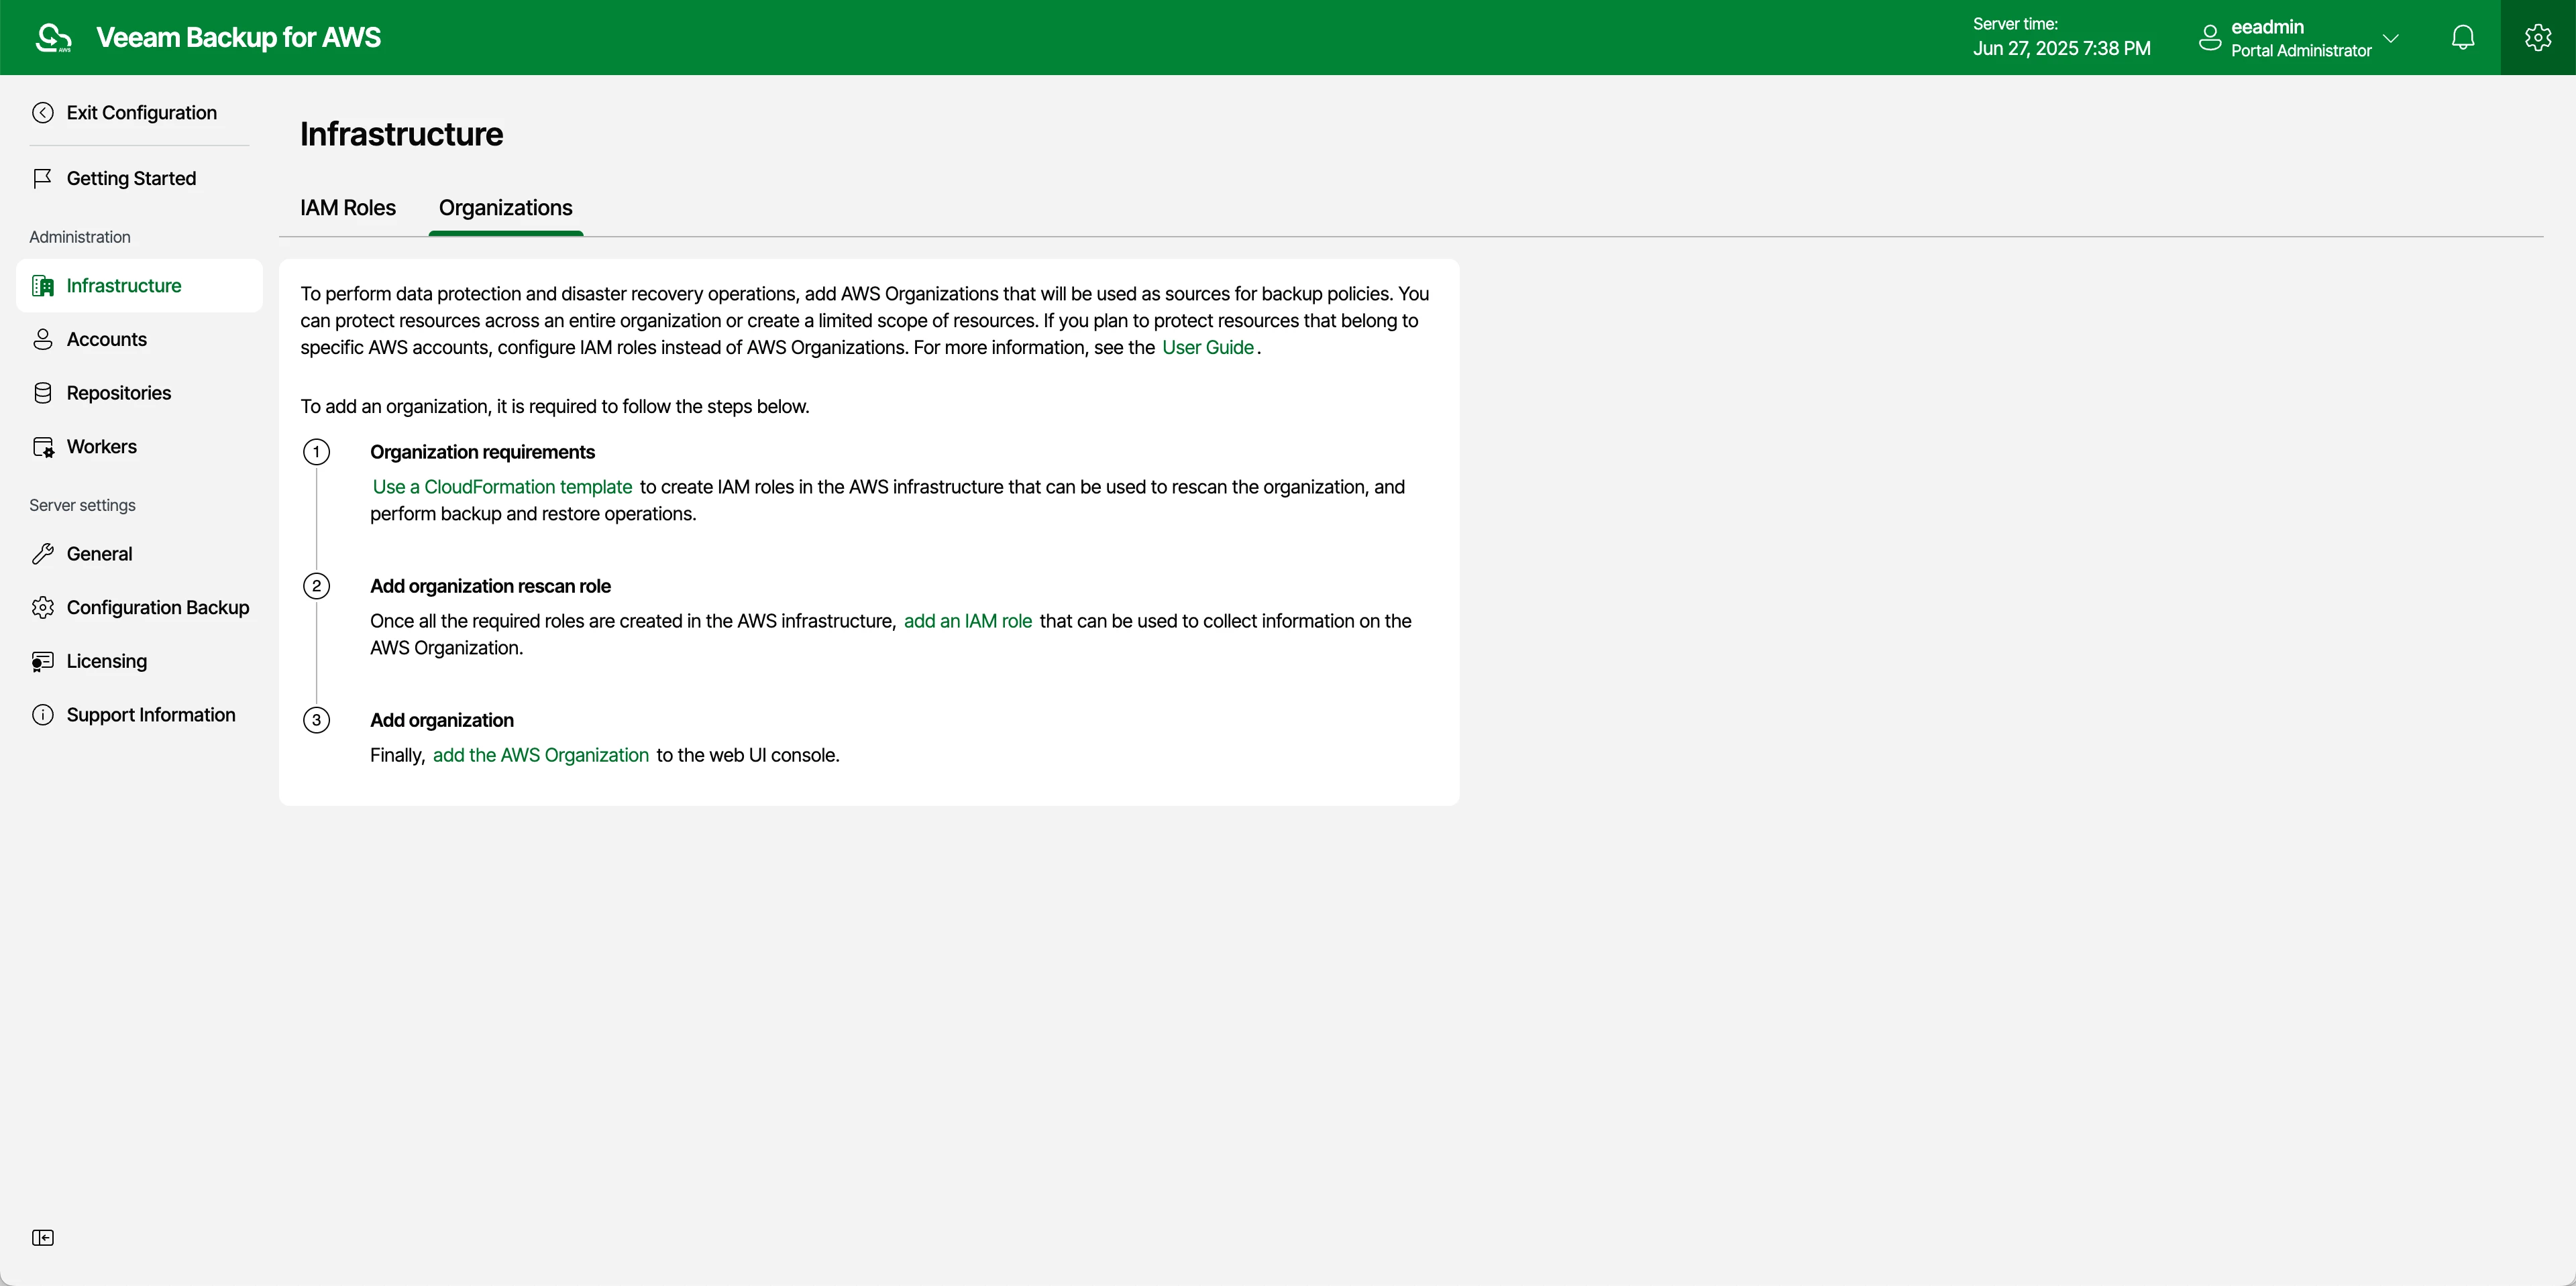Open Exit Configuration menu item
Viewport: 2576px width, 1286px height.
(140, 112)
